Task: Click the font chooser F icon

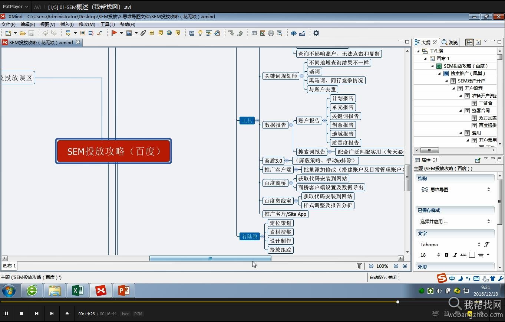Action: tap(487, 244)
